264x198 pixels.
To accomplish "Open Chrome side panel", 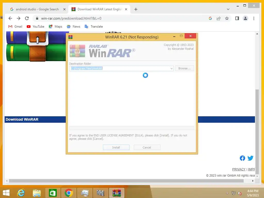I will tap(237, 18).
